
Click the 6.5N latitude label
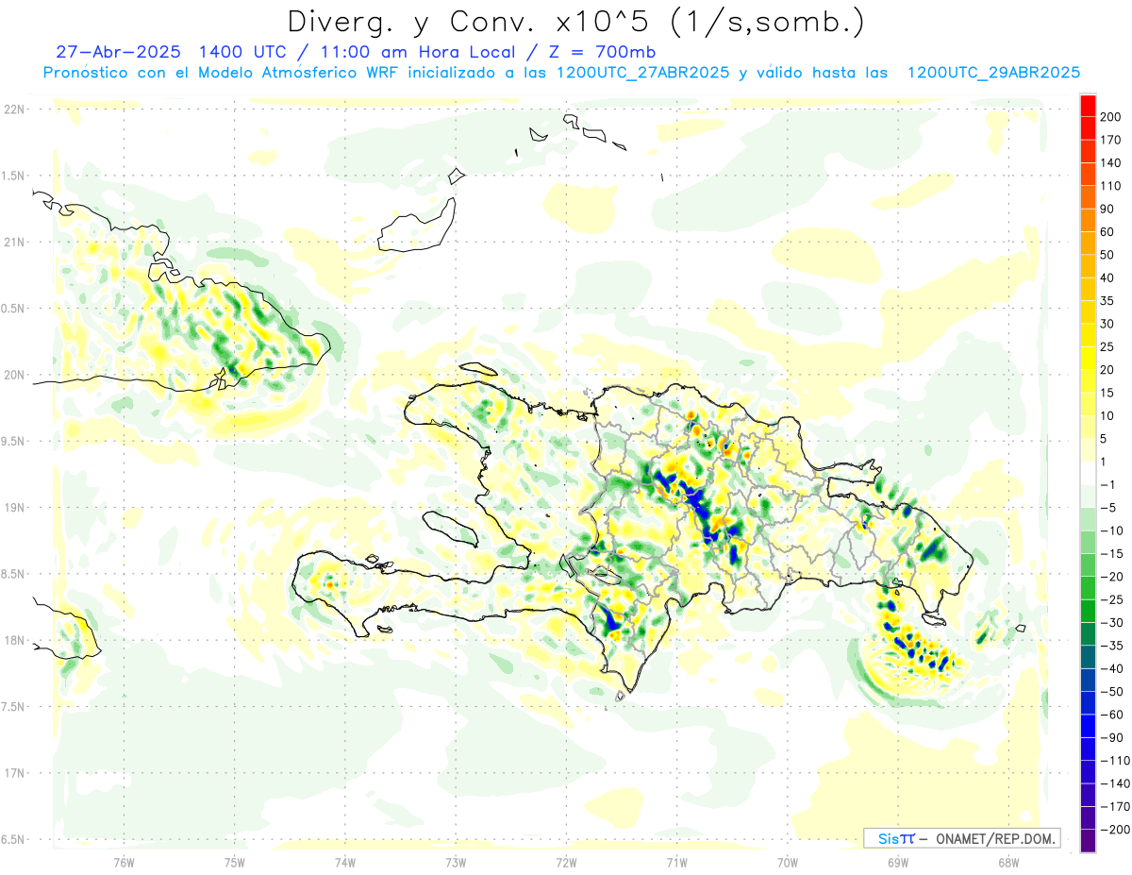tap(13, 839)
